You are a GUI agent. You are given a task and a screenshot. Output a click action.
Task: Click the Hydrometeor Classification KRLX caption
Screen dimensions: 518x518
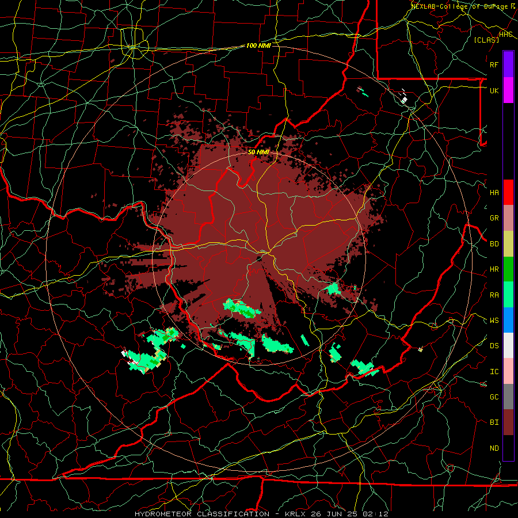pyautogui.click(x=261, y=514)
